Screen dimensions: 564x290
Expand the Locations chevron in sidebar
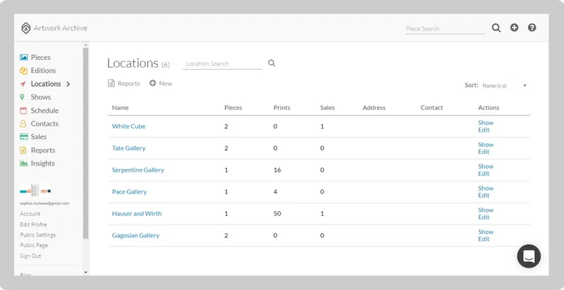[x=68, y=84]
